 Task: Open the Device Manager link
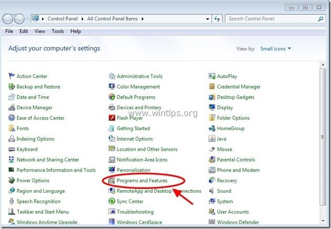[x=34, y=108]
